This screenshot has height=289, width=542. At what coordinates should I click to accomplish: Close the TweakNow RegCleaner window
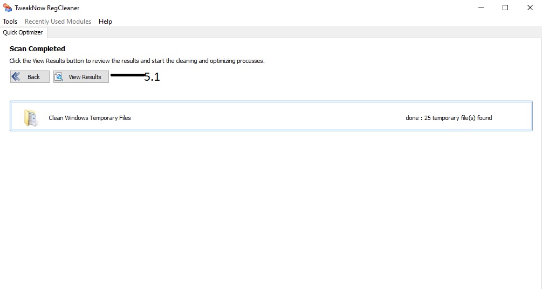pos(530,8)
